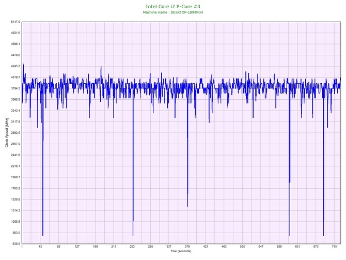Click the 1314.3 y-axis value
The width and height of the screenshot is (346, 260).
pos(15,210)
